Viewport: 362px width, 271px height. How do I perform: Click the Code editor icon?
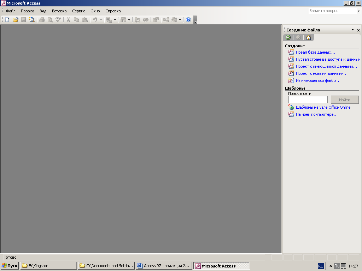tap(138, 20)
